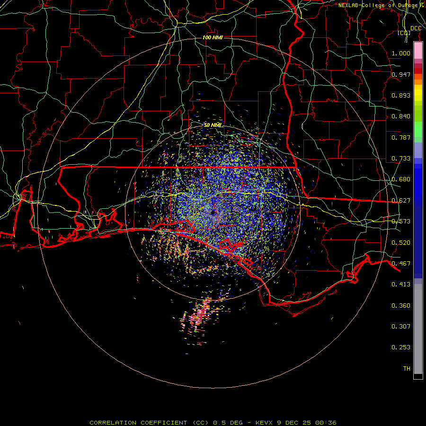This screenshot has height=426, width=426.
Task: Click the [CC] label above the color bar
Action: tap(404, 33)
